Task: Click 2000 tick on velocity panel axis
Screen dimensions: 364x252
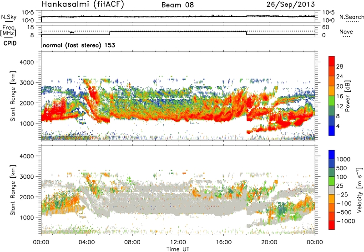Action: [x=26, y=197]
